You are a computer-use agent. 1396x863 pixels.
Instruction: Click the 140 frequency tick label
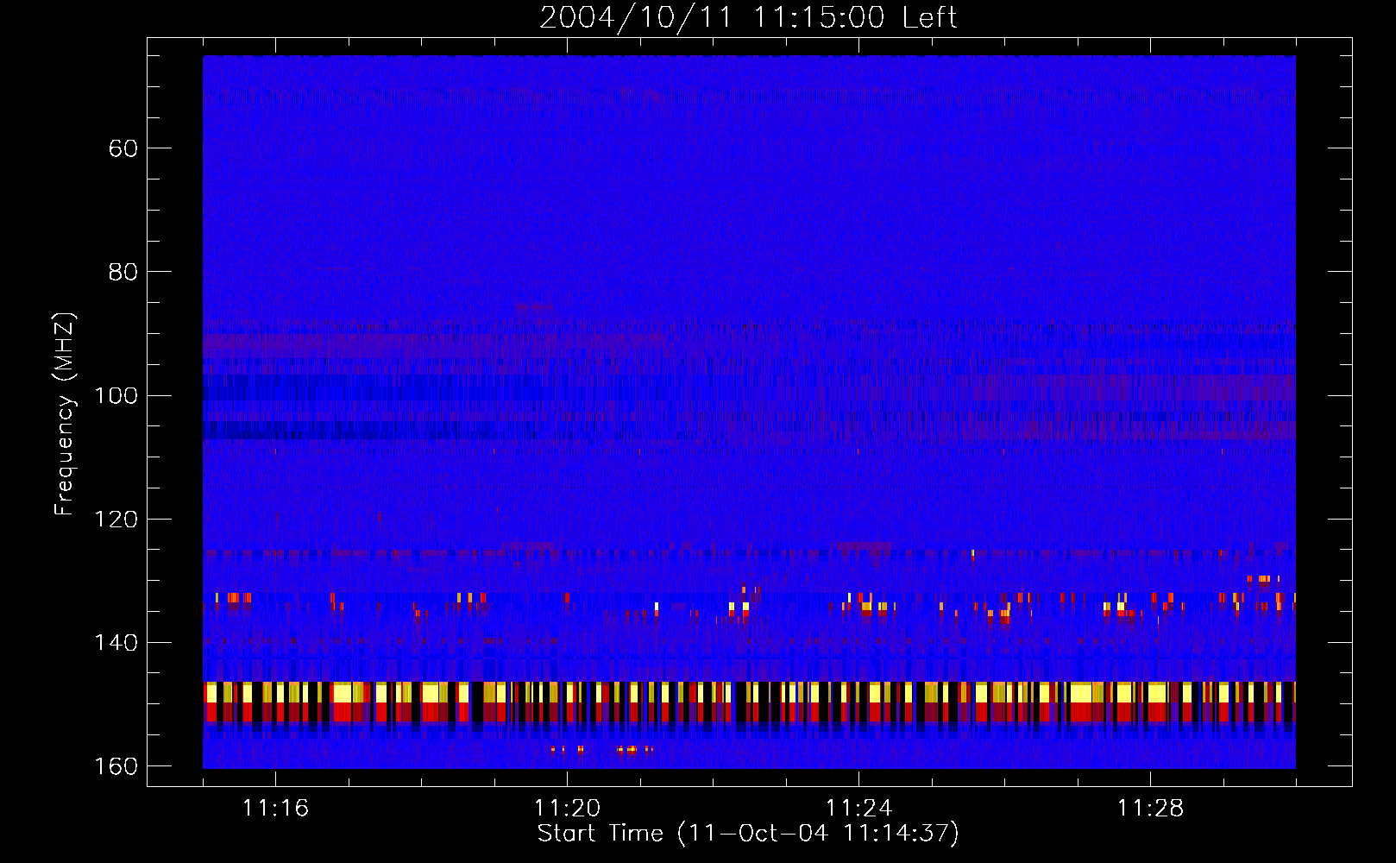tap(116, 643)
